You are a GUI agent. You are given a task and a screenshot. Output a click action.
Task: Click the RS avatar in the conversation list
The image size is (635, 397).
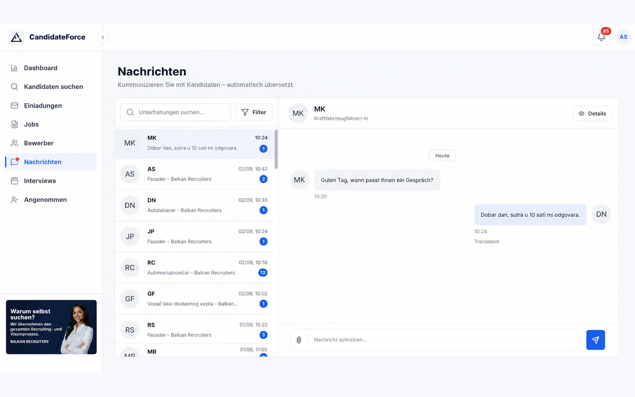pos(130,330)
